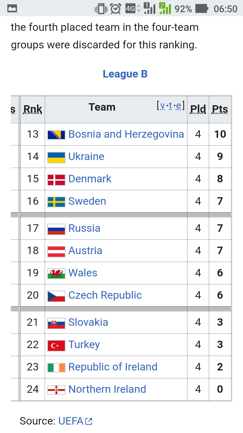Open the Russia team link
The image size is (243, 433).
pyautogui.click(x=84, y=228)
